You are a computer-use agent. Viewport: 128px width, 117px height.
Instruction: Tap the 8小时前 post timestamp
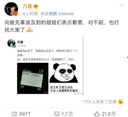(x=30, y=14)
